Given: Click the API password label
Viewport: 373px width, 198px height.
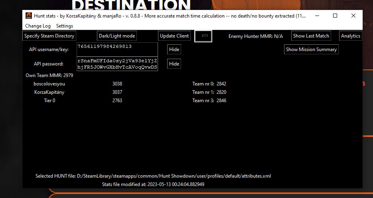Looking at the screenshot, I should point(49,64).
